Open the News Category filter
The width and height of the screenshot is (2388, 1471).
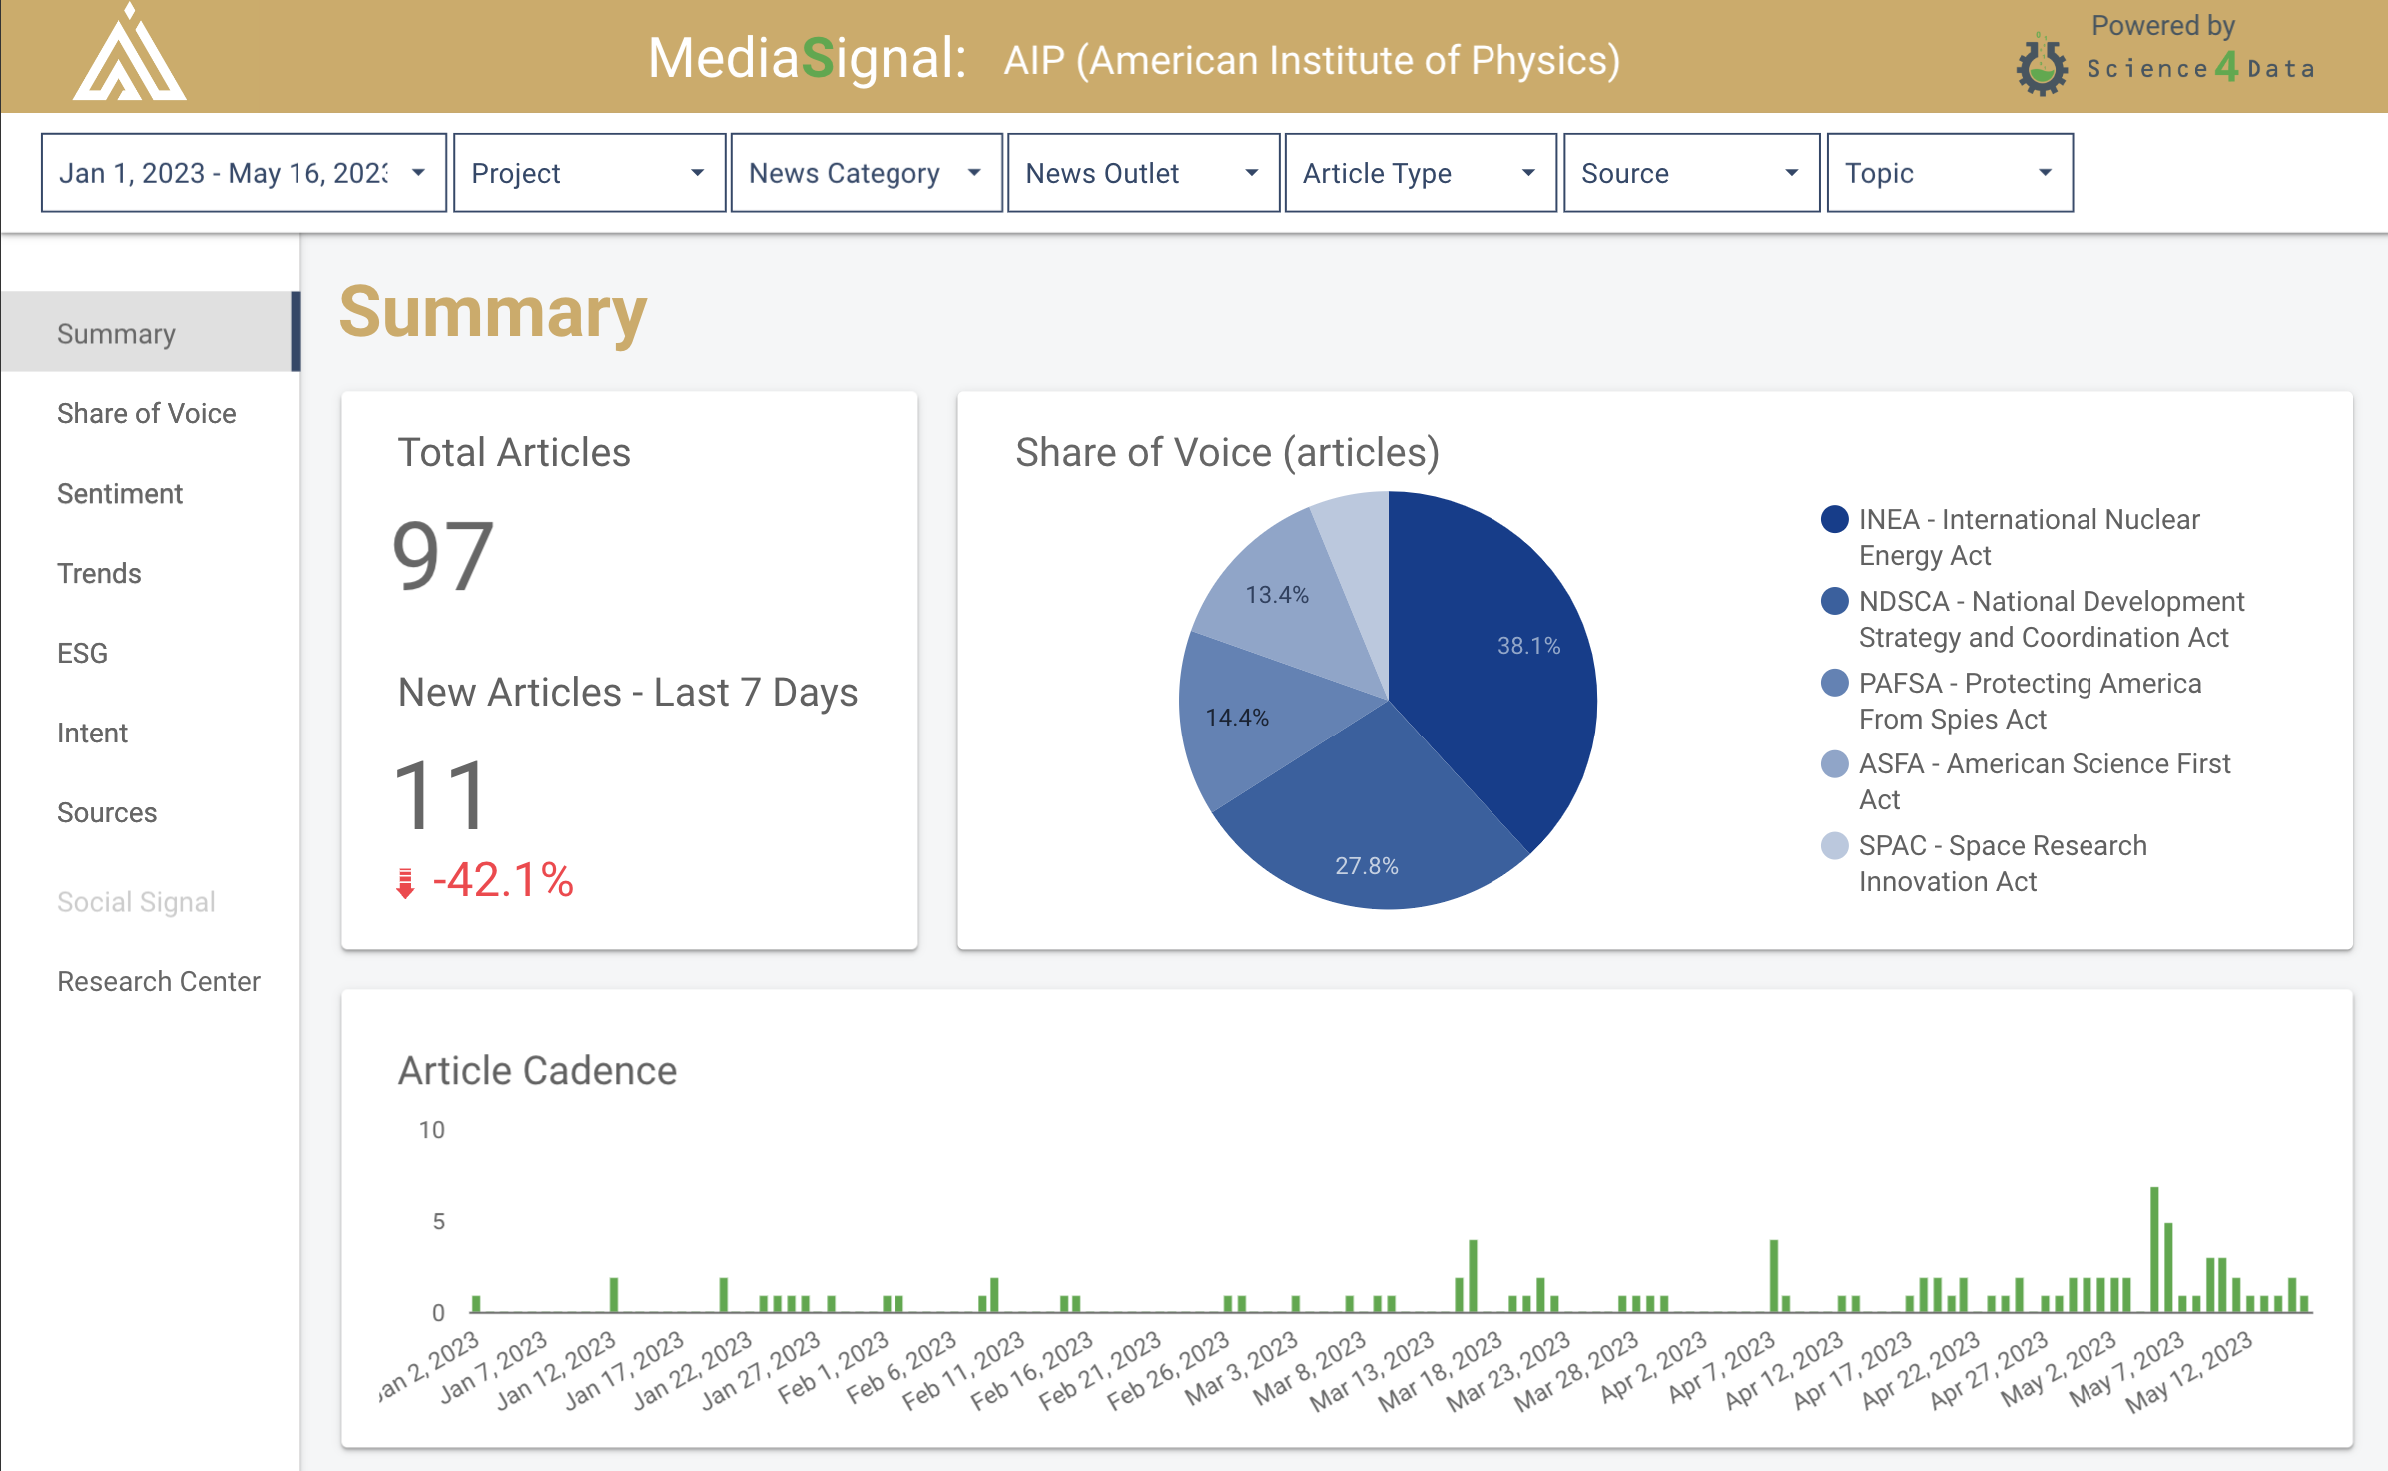[867, 173]
